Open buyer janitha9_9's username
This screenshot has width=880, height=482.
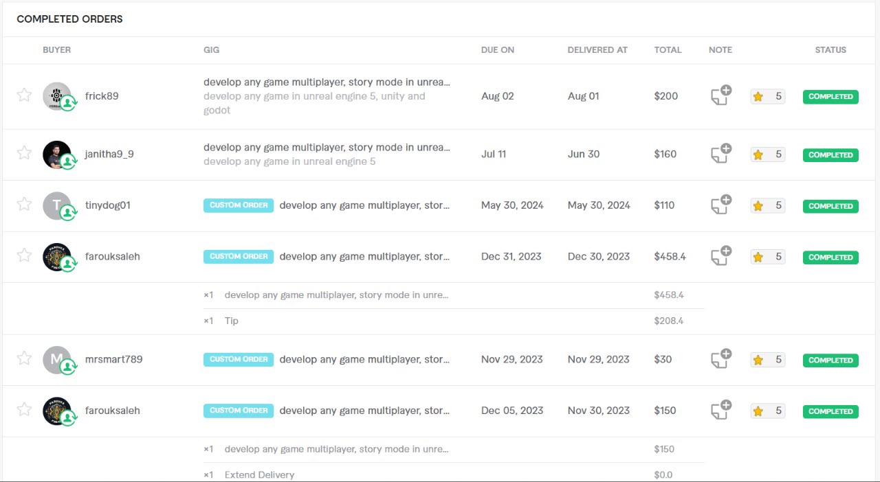pyautogui.click(x=109, y=154)
